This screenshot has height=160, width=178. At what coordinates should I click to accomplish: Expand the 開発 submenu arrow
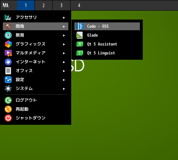[x=64, y=27]
